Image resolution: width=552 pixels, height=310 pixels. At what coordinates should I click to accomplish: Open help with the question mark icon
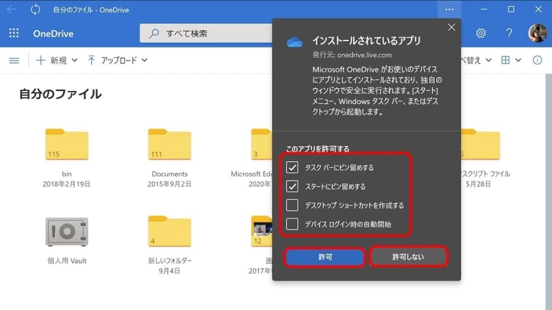coord(509,33)
